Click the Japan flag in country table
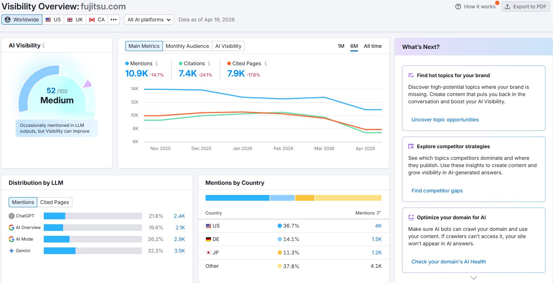The image size is (553, 283). [x=208, y=253]
